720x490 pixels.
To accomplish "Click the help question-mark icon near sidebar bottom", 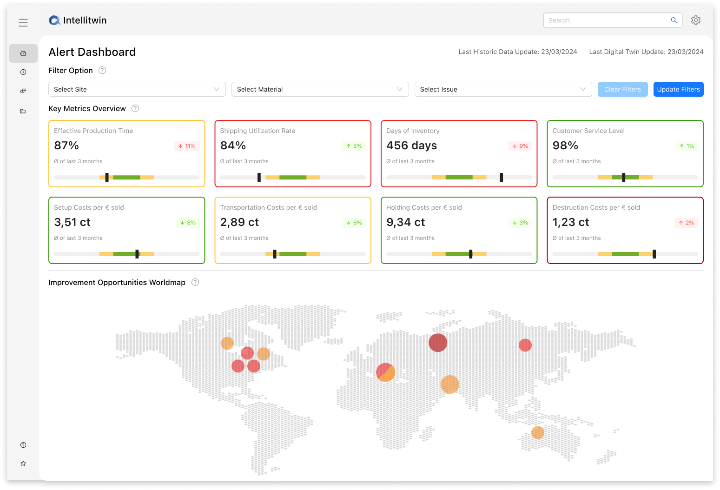I will click(x=23, y=445).
